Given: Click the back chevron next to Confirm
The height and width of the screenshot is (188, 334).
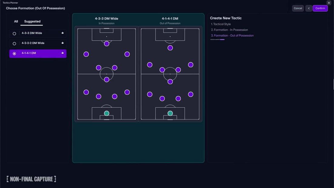Looking at the screenshot, I should [x=309, y=8].
